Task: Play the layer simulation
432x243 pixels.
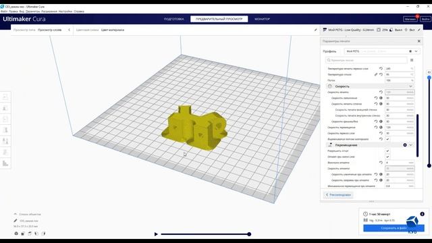Action: [156, 234]
